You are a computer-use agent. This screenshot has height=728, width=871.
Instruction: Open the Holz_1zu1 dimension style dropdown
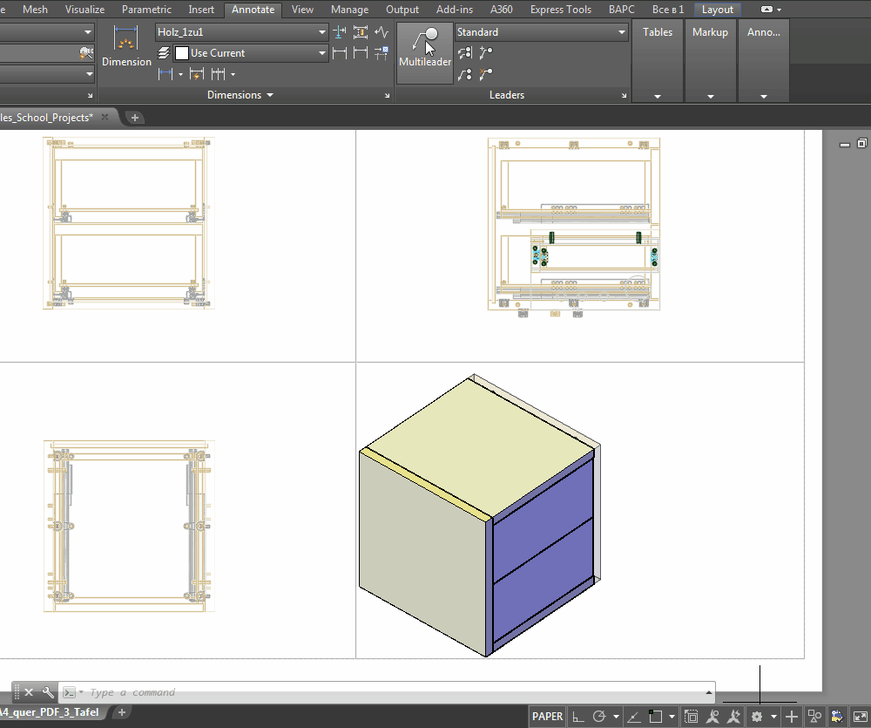(322, 32)
